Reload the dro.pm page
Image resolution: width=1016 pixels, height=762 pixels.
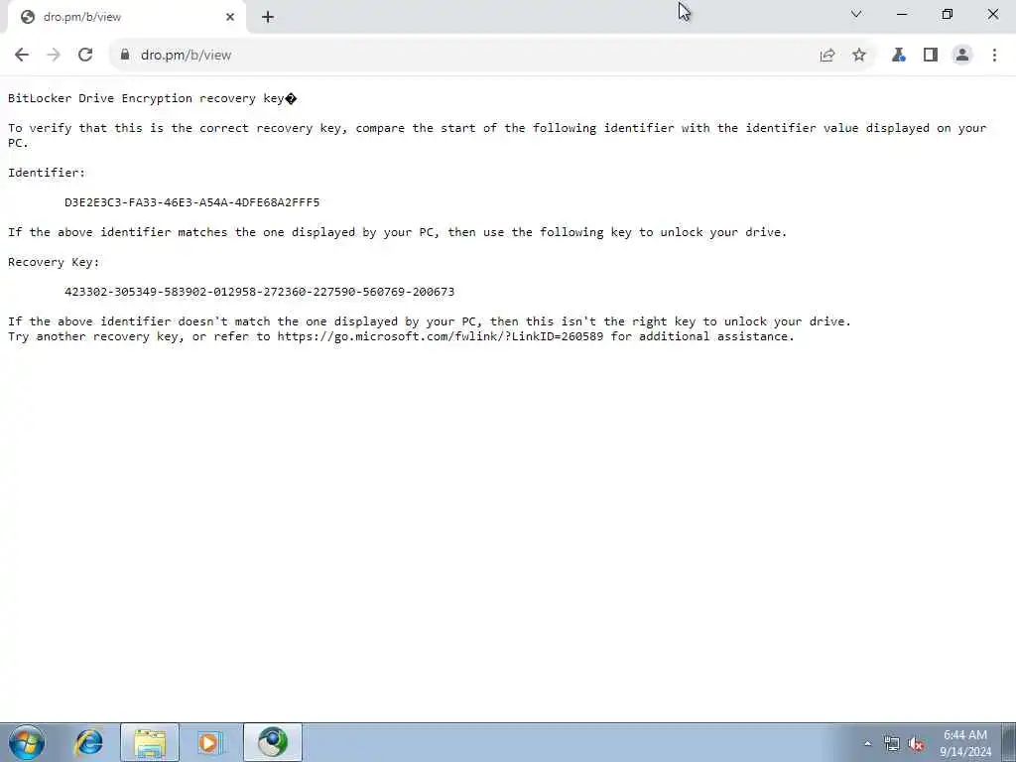coord(85,56)
